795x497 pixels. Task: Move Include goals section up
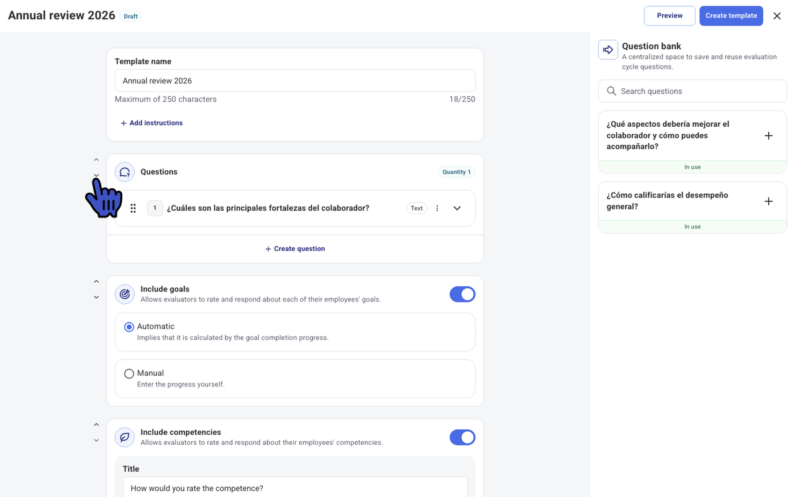point(96,281)
